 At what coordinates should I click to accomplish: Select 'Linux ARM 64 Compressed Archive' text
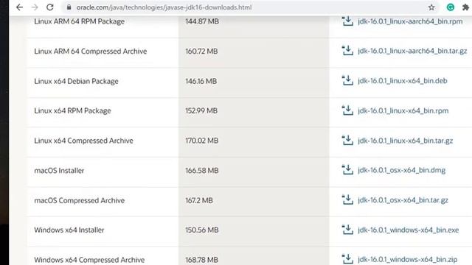click(90, 51)
